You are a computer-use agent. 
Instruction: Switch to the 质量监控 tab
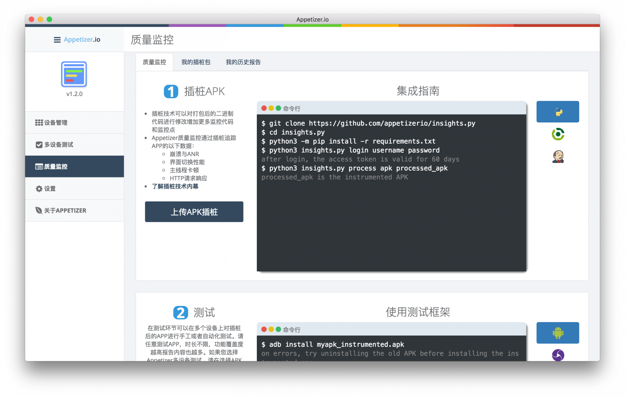[154, 62]
